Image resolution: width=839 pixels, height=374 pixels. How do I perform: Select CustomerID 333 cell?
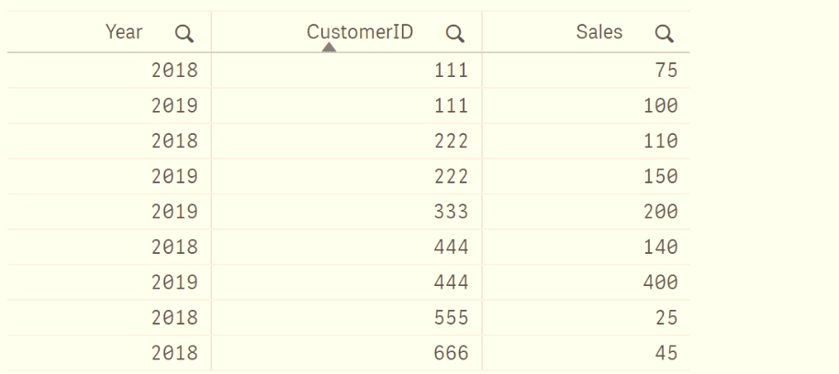coord(451,212)
